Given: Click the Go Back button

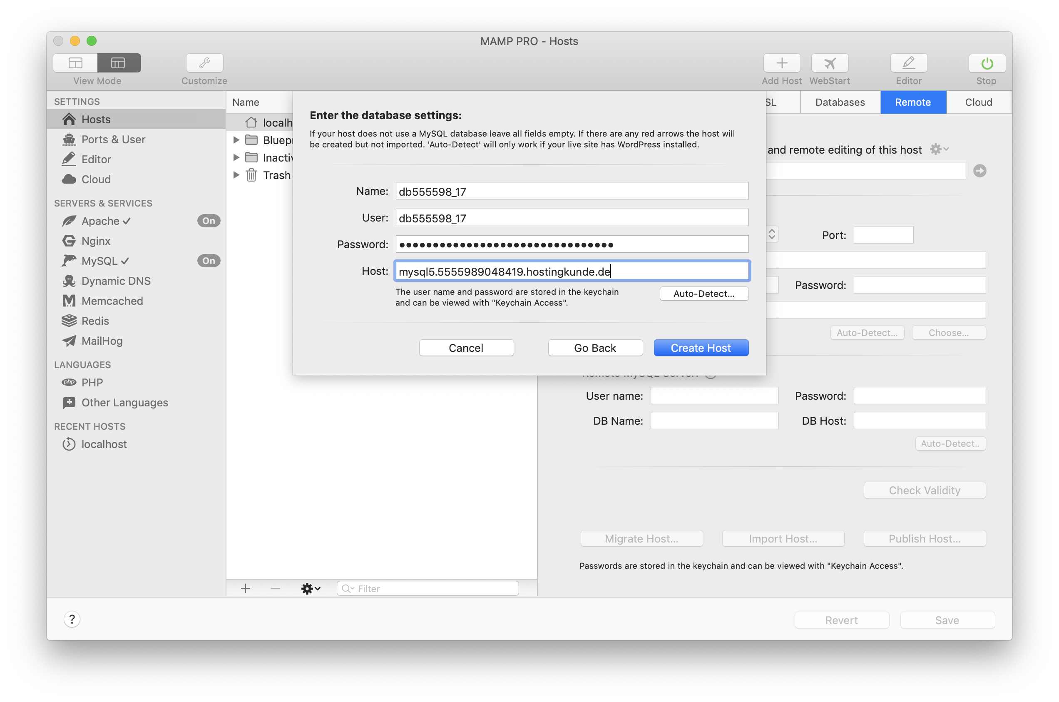Looking at the screenshot, I should pyautogui.click(x=595, y=347).
